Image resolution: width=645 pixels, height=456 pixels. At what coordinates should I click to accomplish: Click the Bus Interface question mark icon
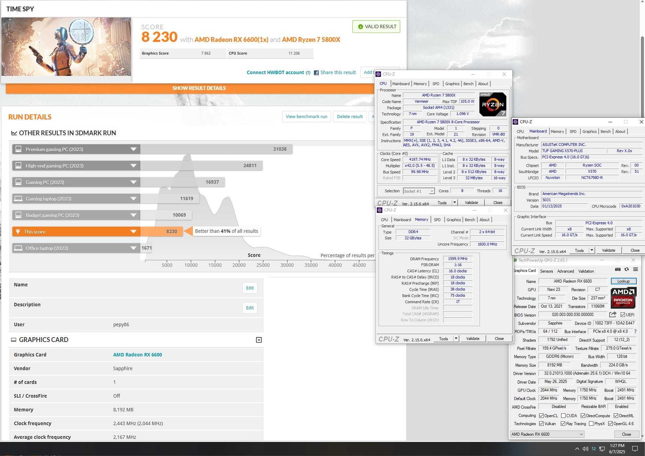635,332
